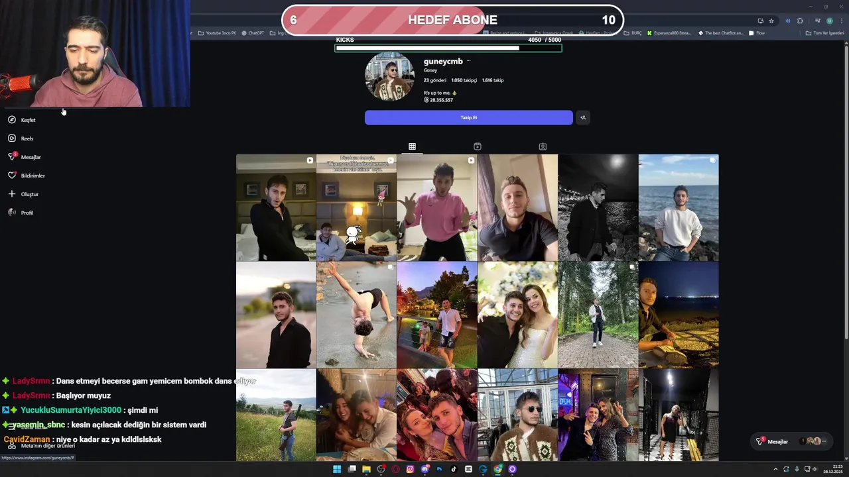Open browser extensions puzzle icon
The image size is (849, 477).
pos(800,21)
